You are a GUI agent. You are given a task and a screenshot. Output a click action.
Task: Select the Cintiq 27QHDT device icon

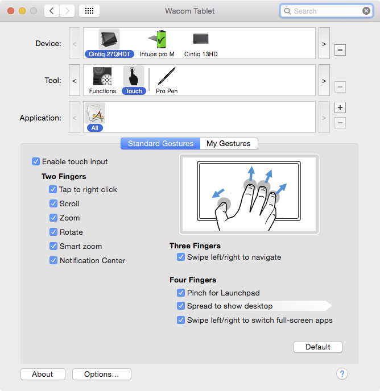(109, 39)
